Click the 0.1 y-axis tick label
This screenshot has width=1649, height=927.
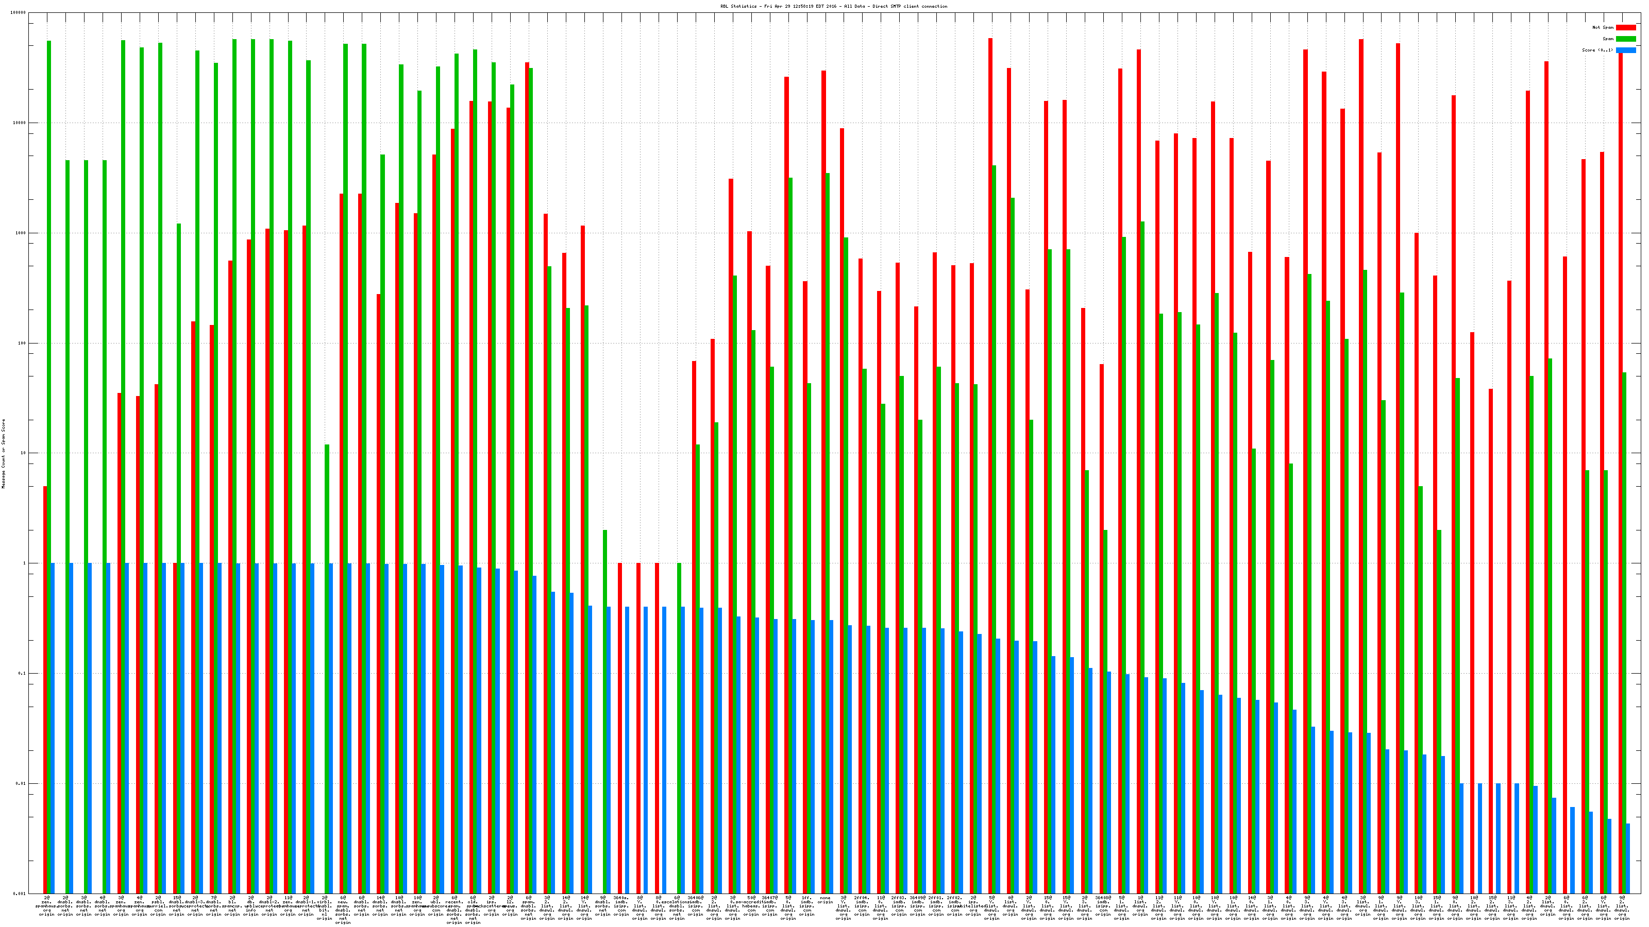(22, 674)
